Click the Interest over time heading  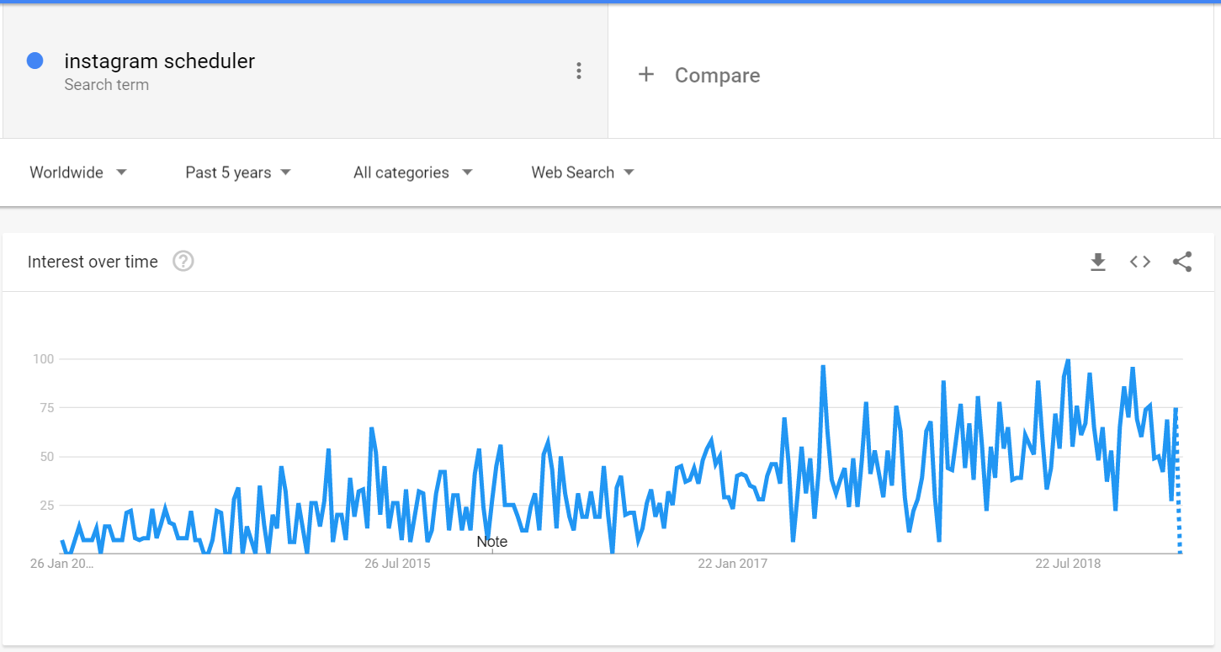point(93,262)
